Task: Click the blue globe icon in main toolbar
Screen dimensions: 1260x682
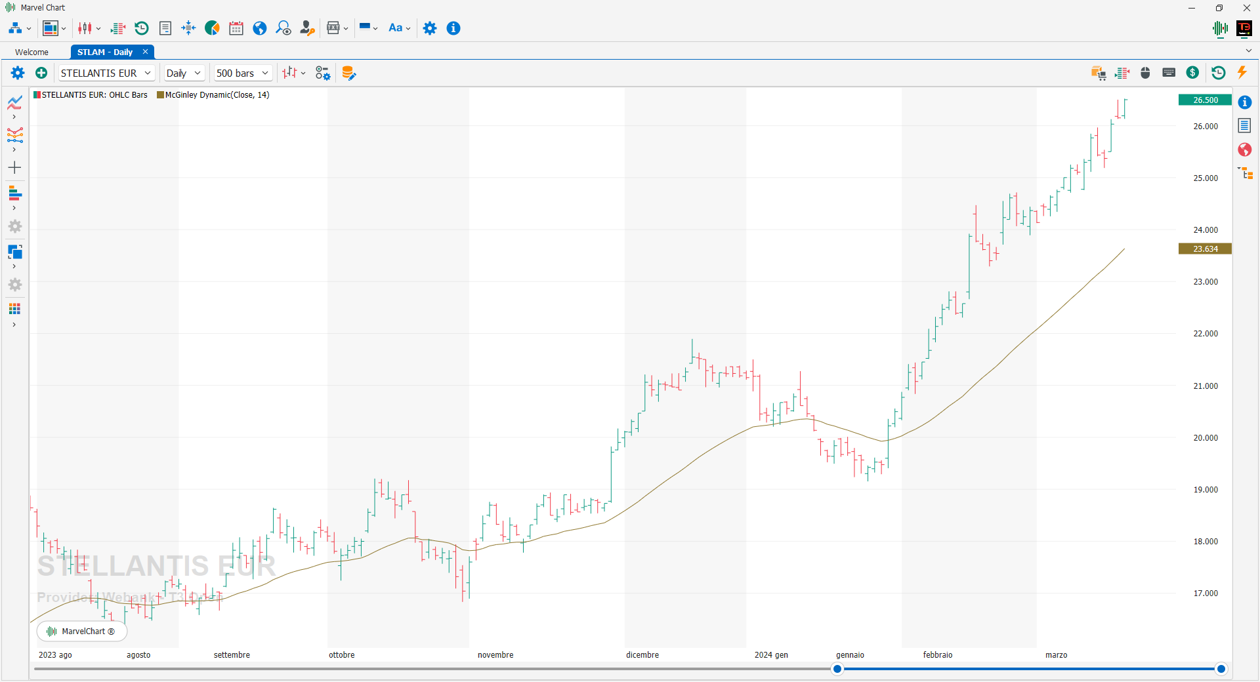Action: (x=260, y=28)
